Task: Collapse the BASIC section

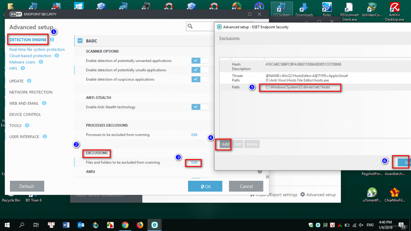Action: click(x=80, y=41)
